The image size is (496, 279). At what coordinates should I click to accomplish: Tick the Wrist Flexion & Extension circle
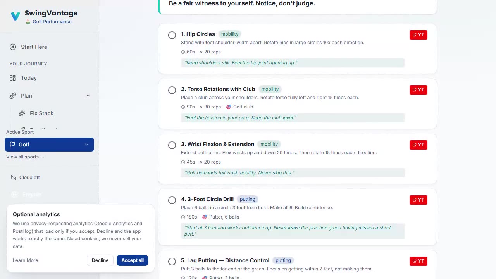click(x=172, y=145)
